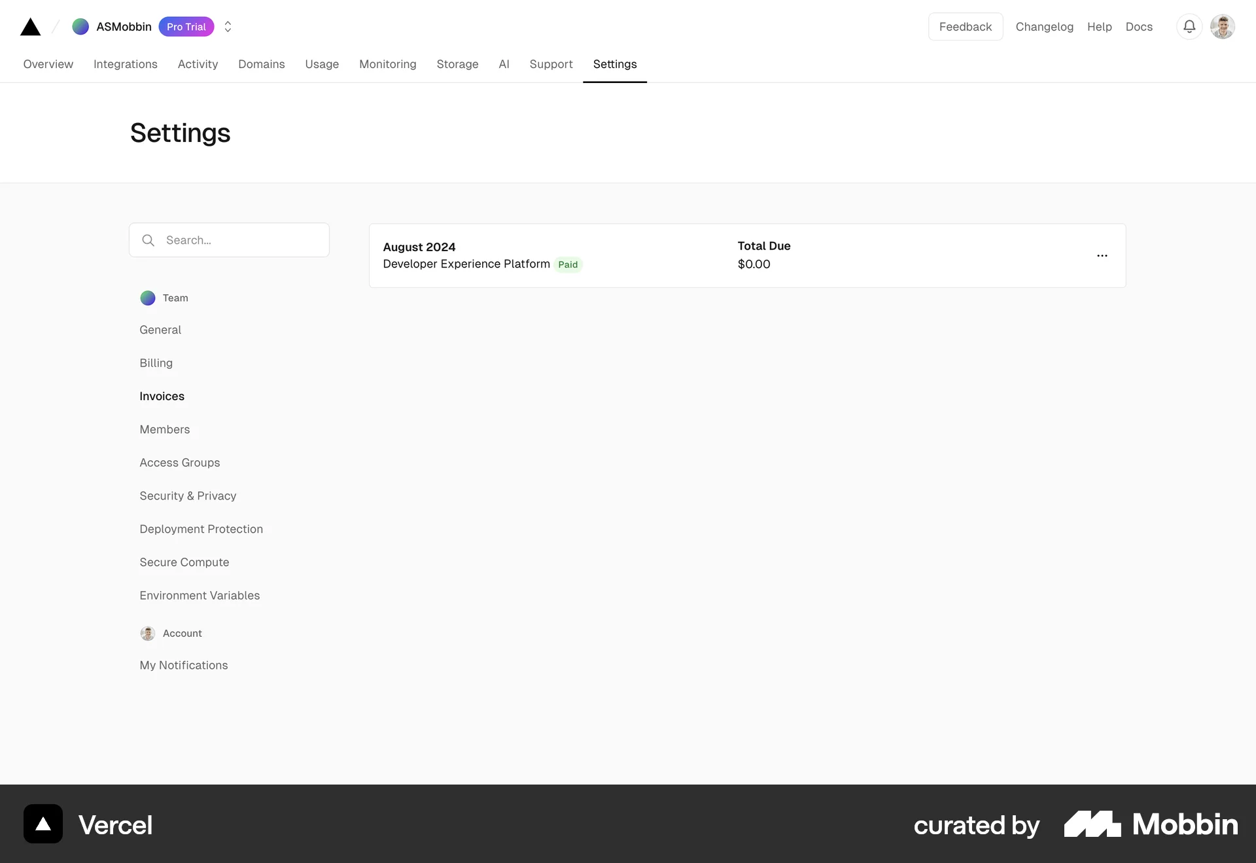
Task: Click the Account avatar in the sidebar
Action: [x=148, y=633]
